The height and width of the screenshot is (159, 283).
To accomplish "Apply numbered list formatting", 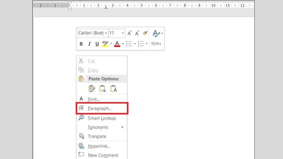I will (141, 43).
